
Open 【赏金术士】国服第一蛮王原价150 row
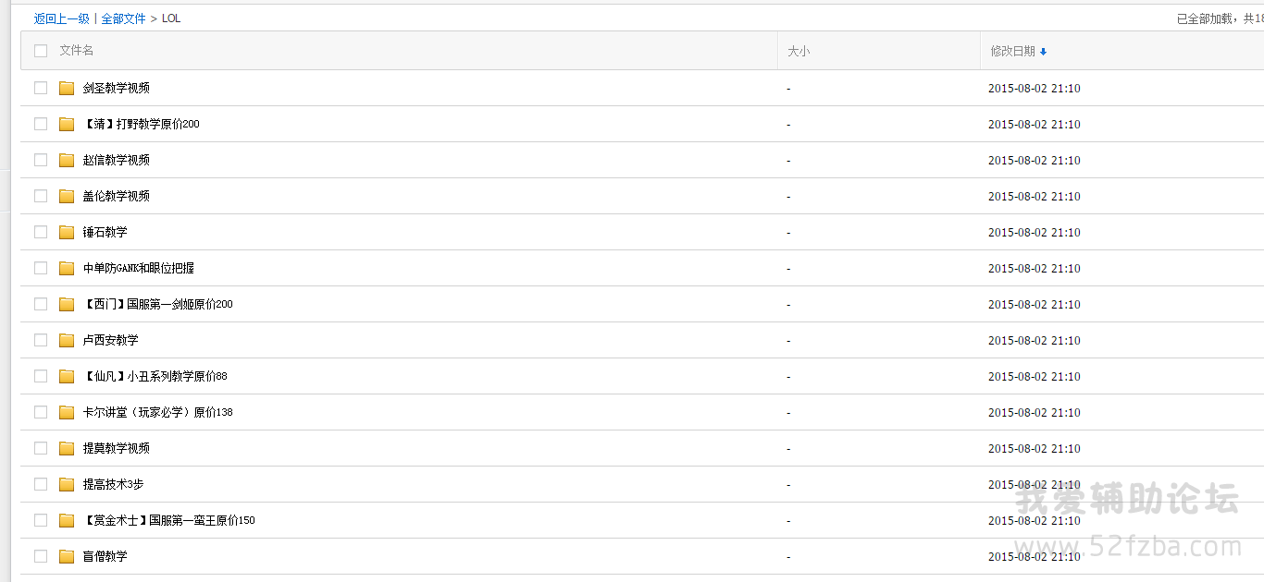point(168,520)
